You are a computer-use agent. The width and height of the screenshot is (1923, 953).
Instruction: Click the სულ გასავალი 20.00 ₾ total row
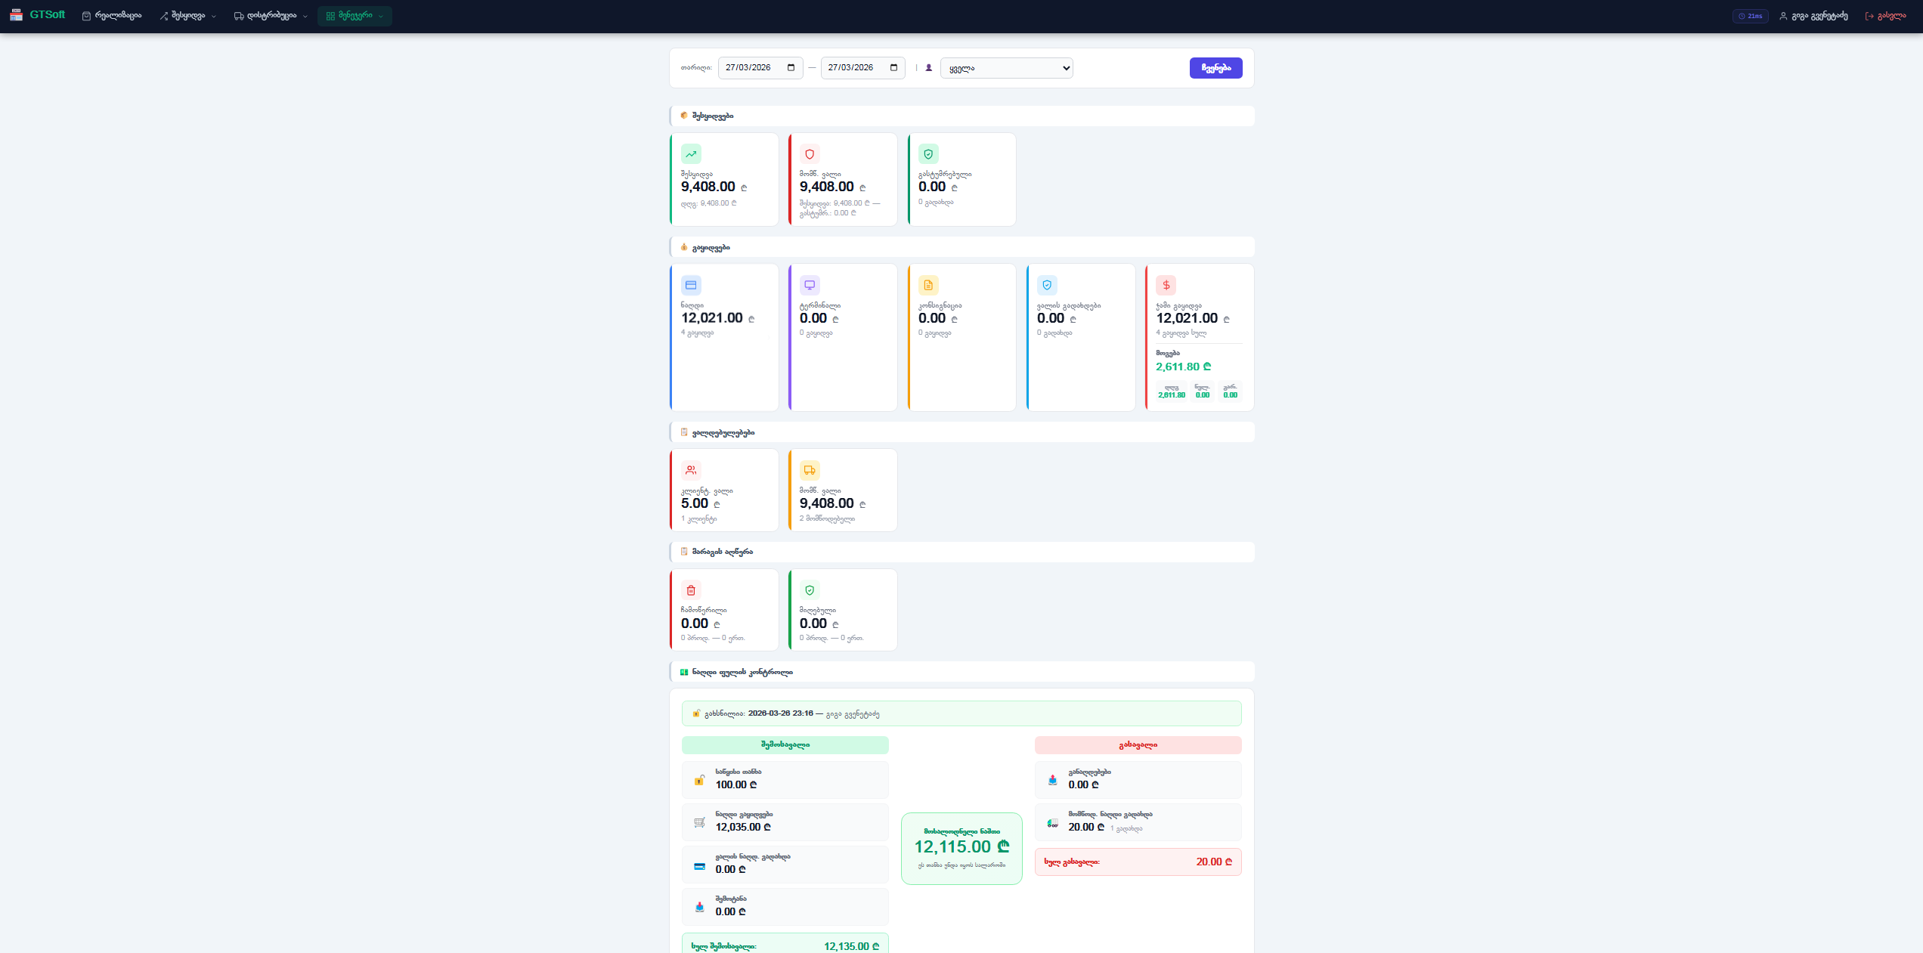point(1138,862)
